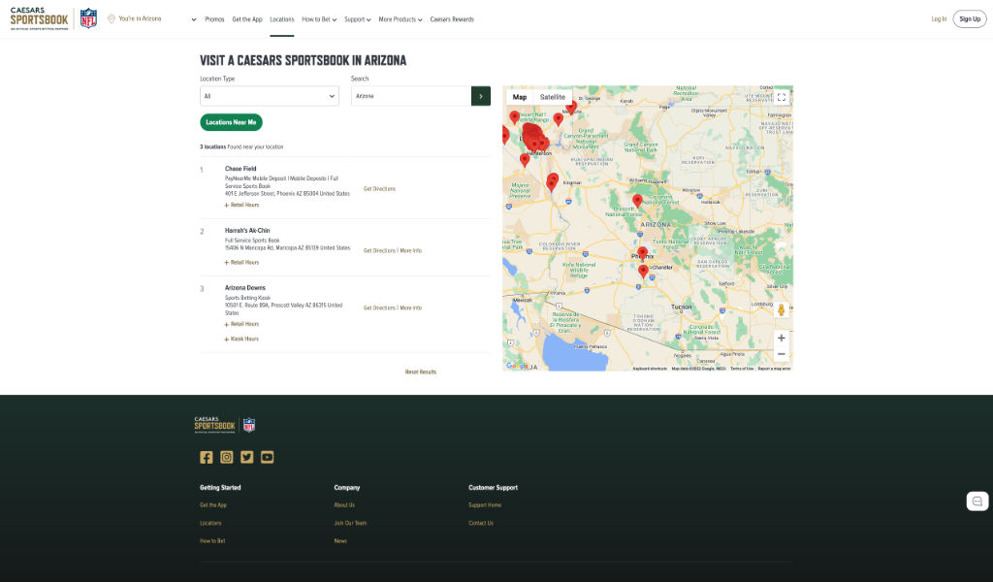Expand the Support menu in the header
The image size is (993, 582).
358,19
